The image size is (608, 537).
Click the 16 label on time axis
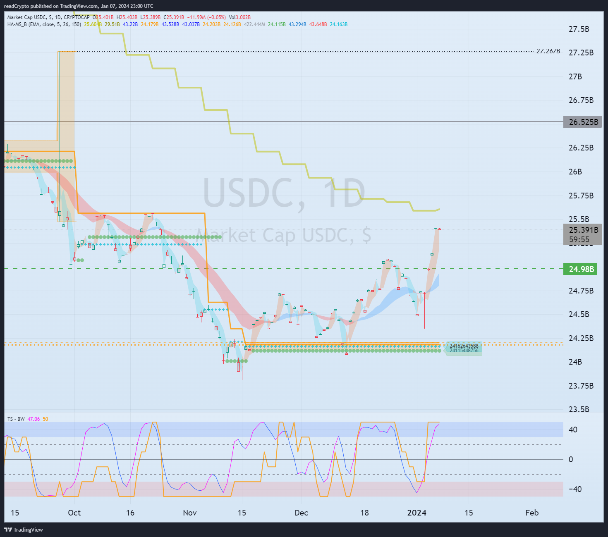pyautogui.click(x=130, y=513)
